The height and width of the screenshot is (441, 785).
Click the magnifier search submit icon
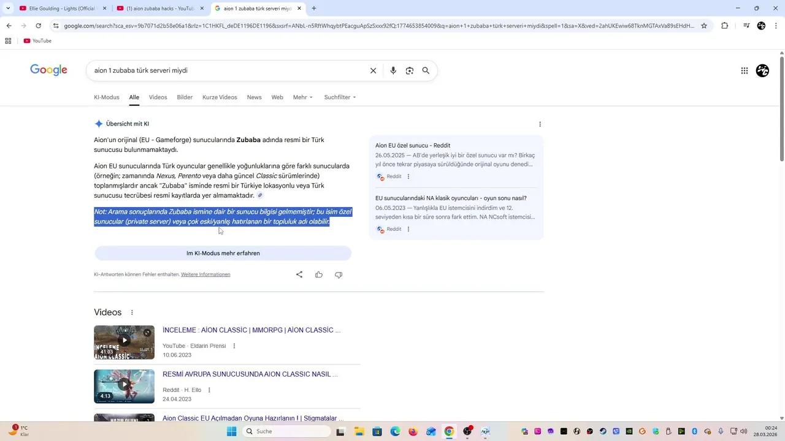pyautogui.click(x=426, y=70)
